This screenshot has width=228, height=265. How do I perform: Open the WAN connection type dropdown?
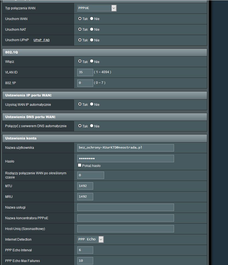97,8
